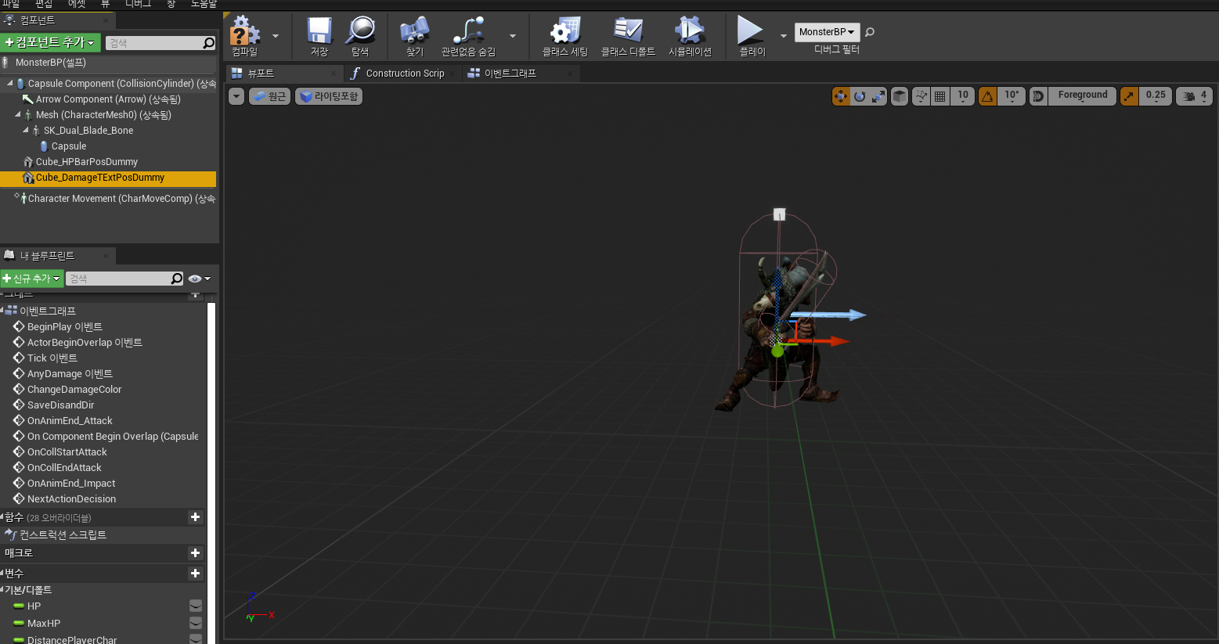This screenshot has height=644, width=1219.
Task: Click green variable pill icon beside HP
Action: 19,606
